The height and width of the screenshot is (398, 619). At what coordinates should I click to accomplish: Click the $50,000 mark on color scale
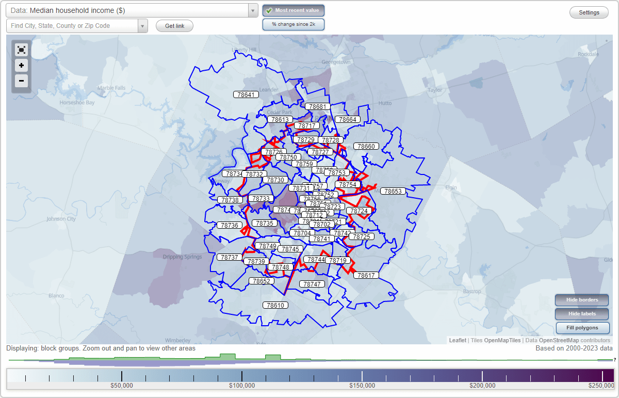point(122,385)
